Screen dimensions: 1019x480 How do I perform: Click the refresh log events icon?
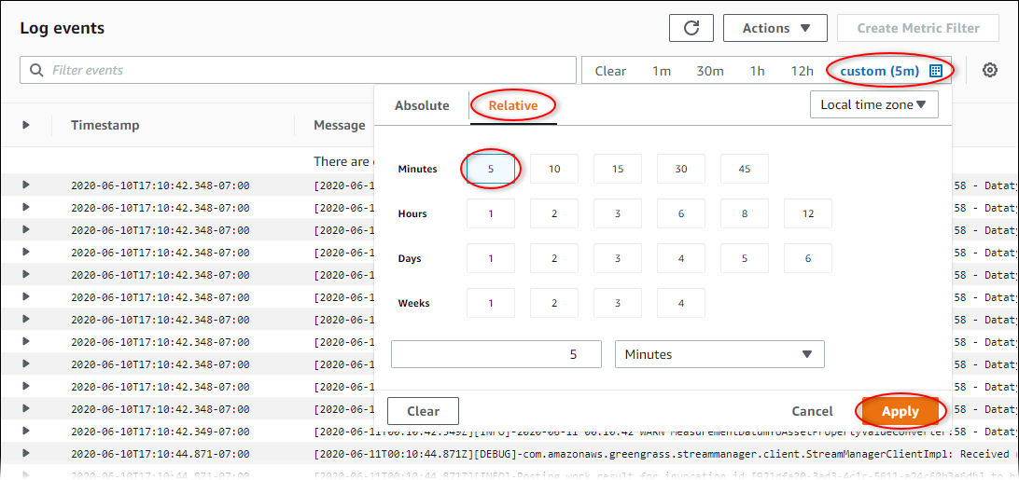(x=691, y=28)
